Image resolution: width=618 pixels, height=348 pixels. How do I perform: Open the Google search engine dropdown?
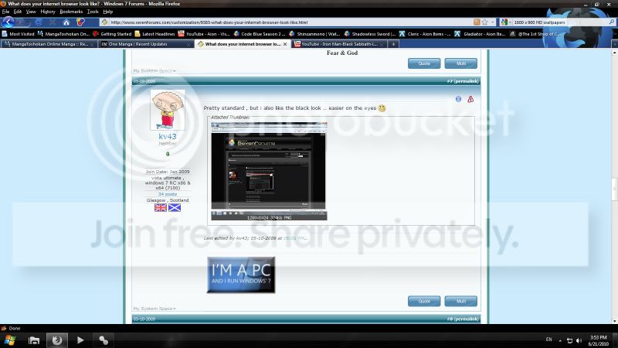point(506,22)
